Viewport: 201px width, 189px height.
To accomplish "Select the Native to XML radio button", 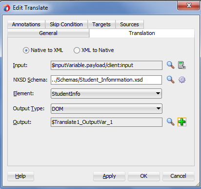I will 26,50.
